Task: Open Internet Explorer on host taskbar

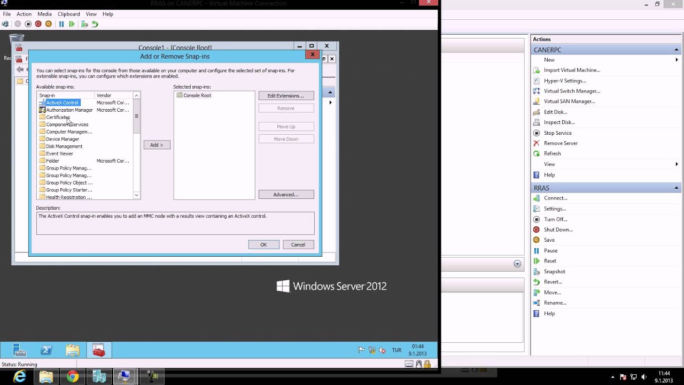Action: pos(20,376)
